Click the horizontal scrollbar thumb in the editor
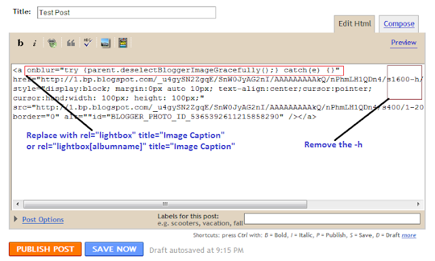 pyautogui.click(x=165, y=204)
